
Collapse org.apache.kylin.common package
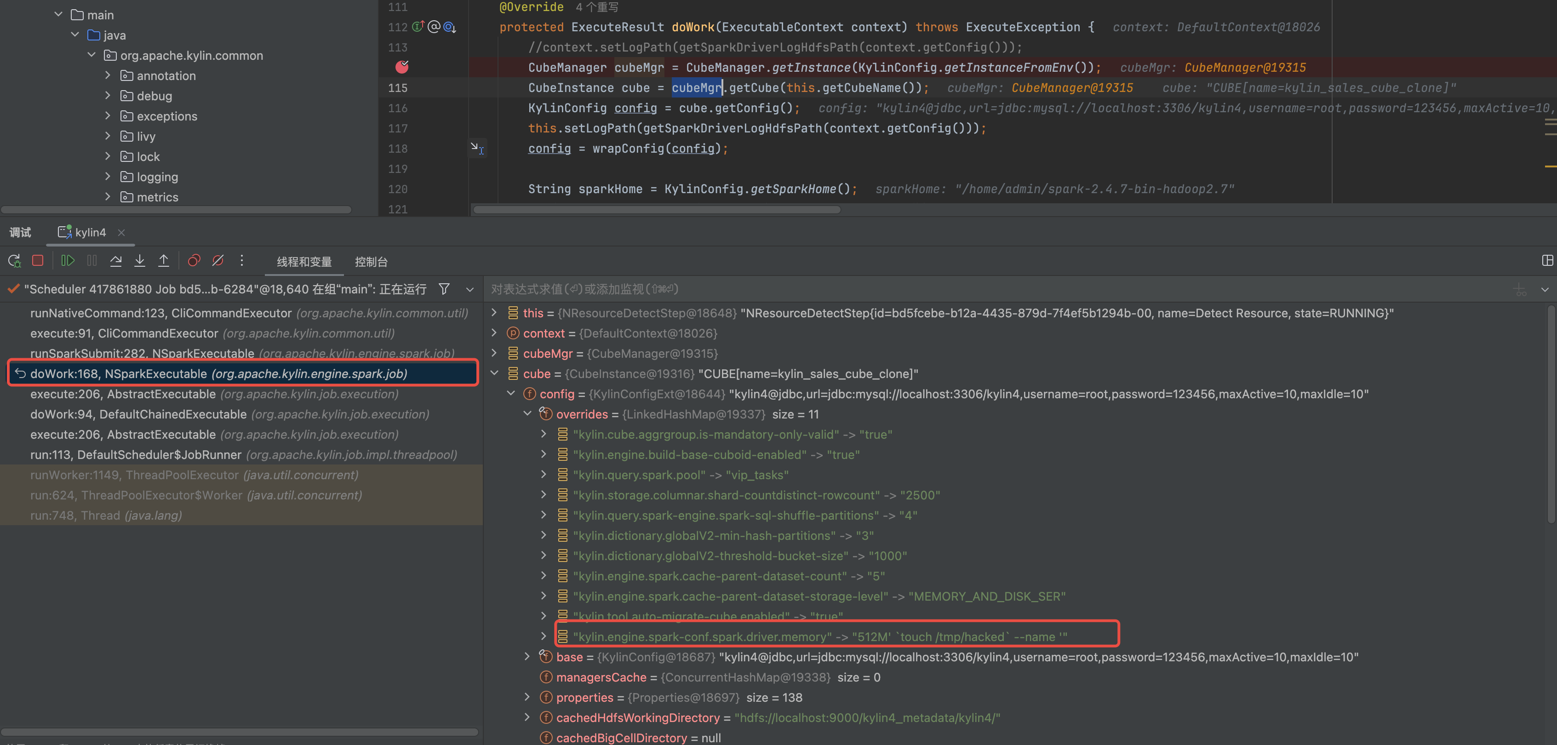[x=91, y=55]
